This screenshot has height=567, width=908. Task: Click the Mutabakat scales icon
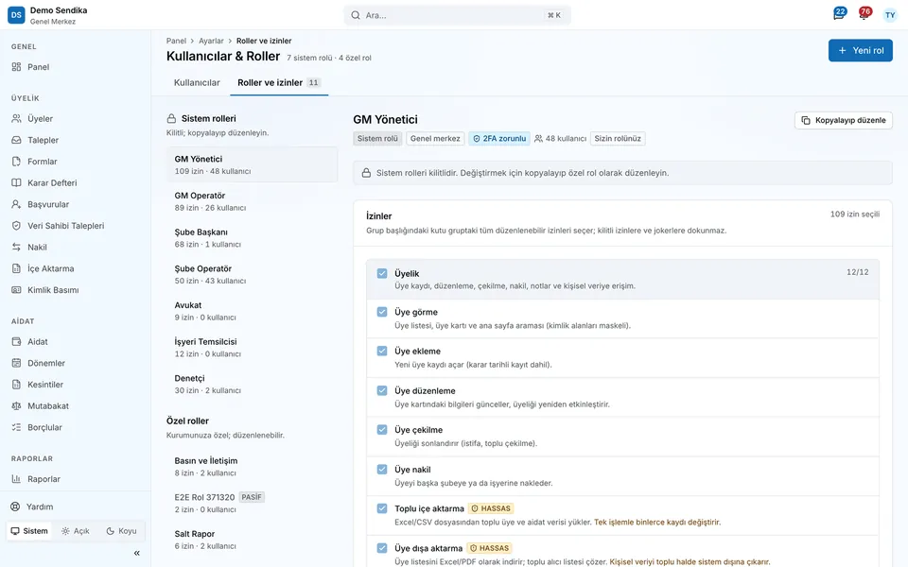16,406
